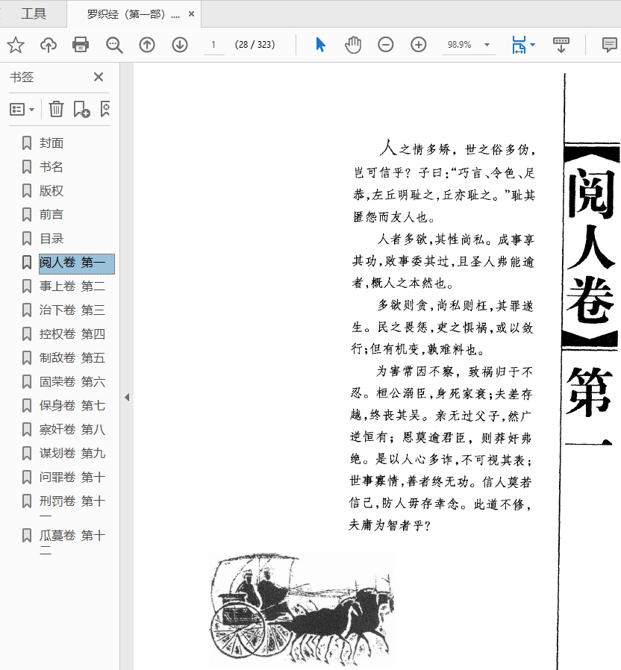This screenshot has width=621, height=670.
Task: Open the 治下卷 第三 bookmark
Action: tap(72, 310)
